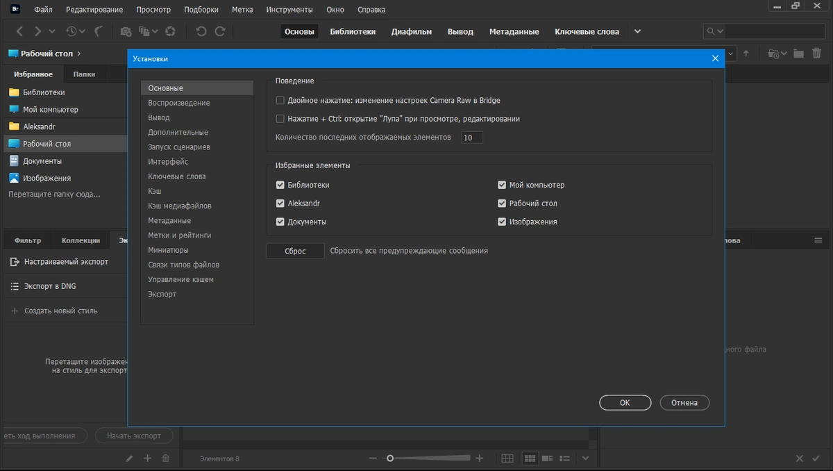This screenshot has width=833, height=471.
Task: Click the trash delete icon top right
Action: point(817,53)
